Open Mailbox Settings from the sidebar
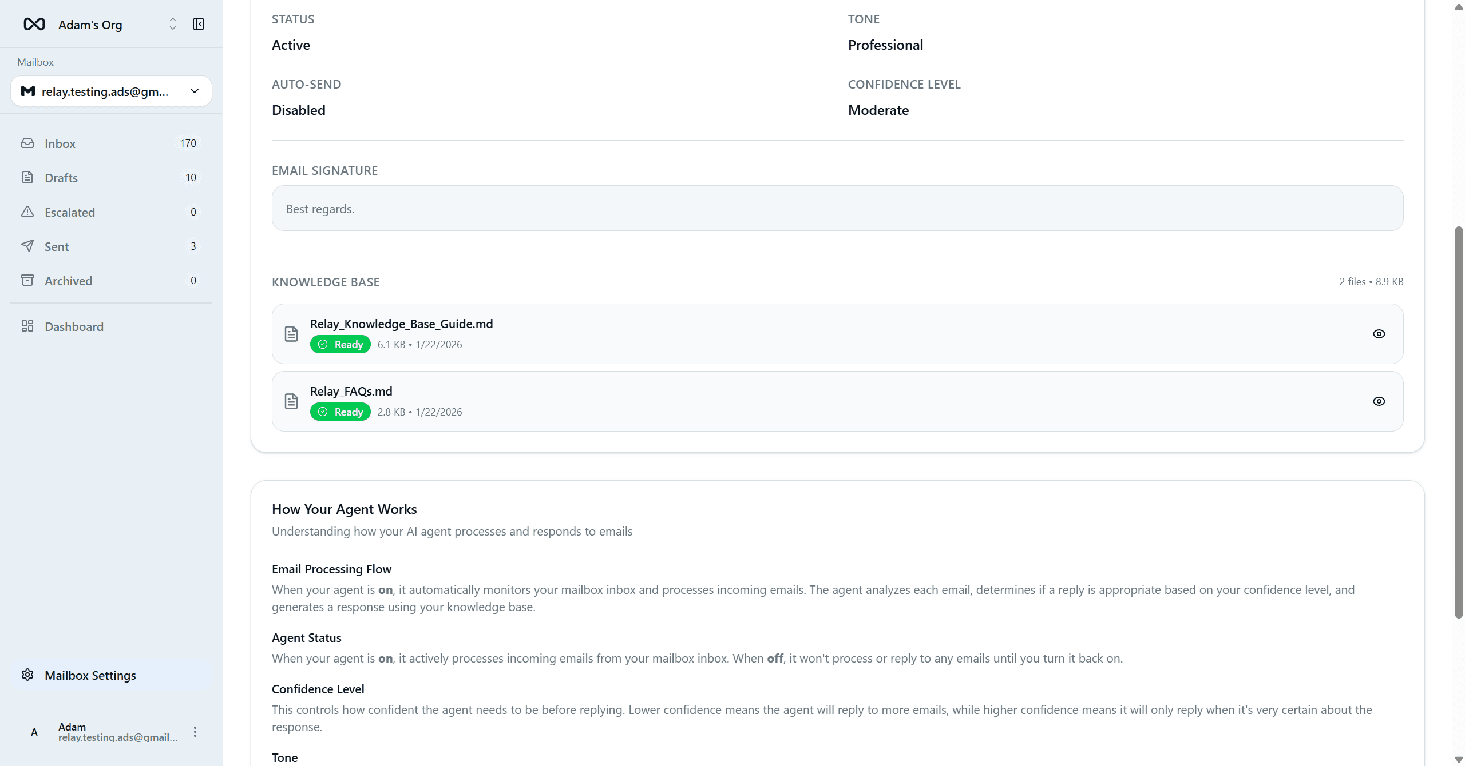The height and width of the screenshot is (766, 1465). (90, 675)
